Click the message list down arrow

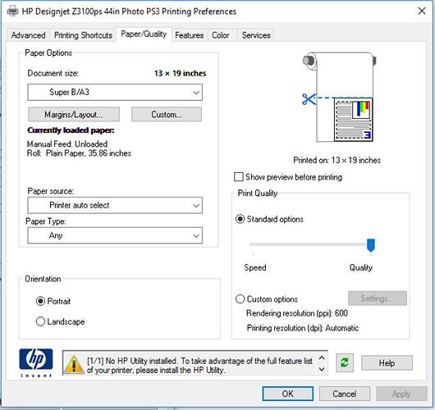tap(322, 369)
